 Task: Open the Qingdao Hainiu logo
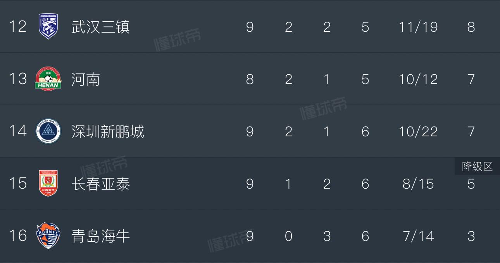click(x=48, y=235)
